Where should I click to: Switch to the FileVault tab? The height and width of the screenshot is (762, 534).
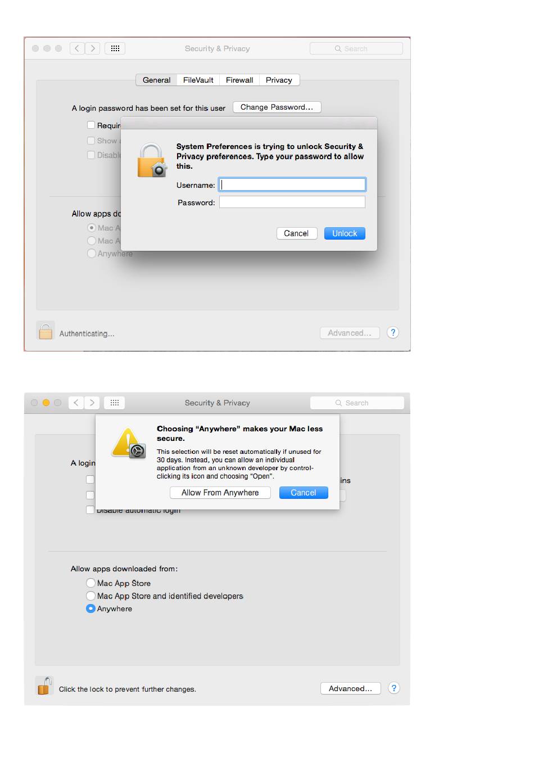[198, 80]
